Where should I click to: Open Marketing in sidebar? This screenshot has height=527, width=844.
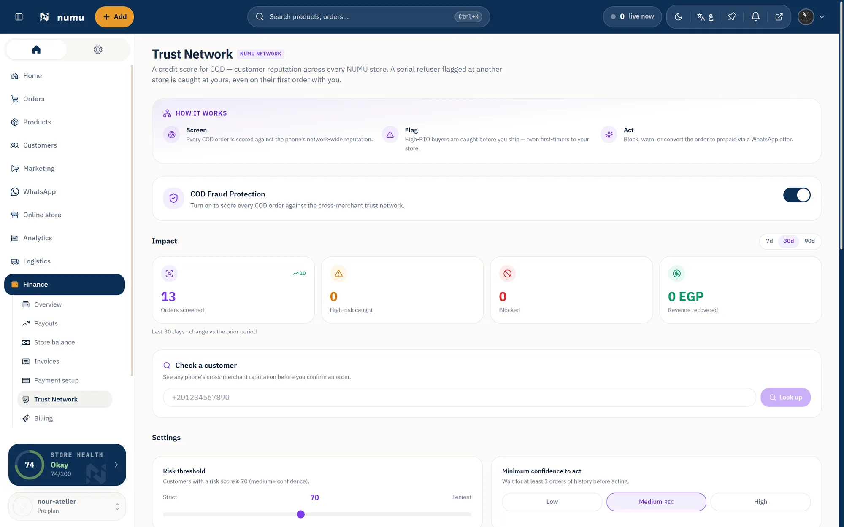click(65, 169)
